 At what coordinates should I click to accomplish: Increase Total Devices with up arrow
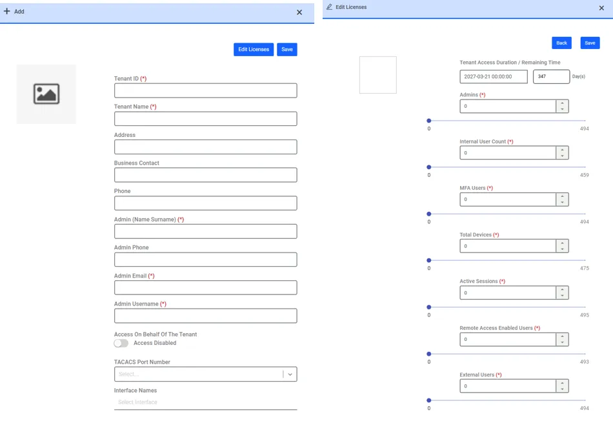click(x=562, y=243)
